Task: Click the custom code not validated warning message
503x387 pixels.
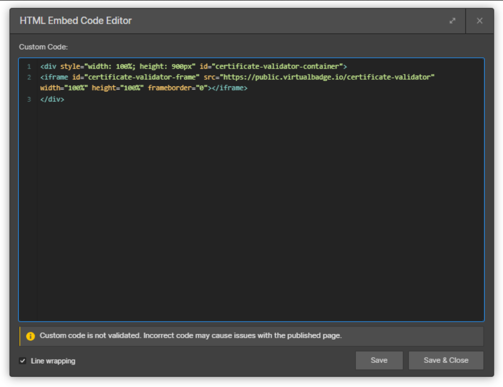Action: click(x=191, y=336)
